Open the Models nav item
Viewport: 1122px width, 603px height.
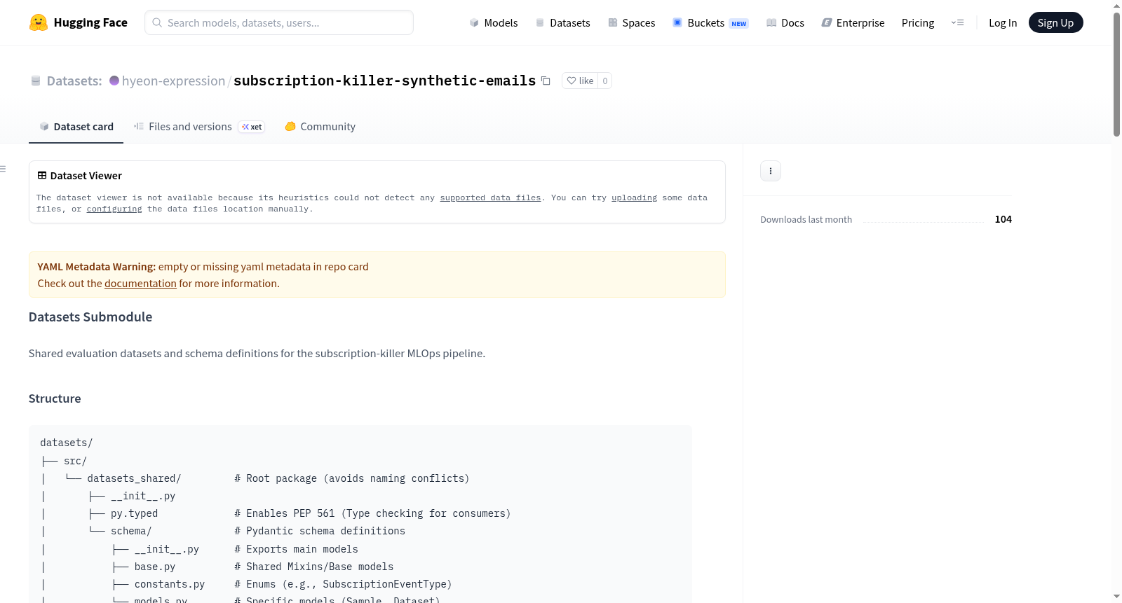pos(494,22)
